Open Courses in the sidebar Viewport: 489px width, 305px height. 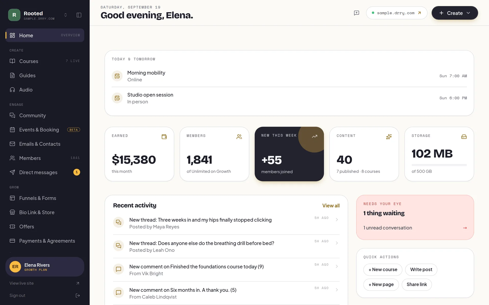[45, 61]
